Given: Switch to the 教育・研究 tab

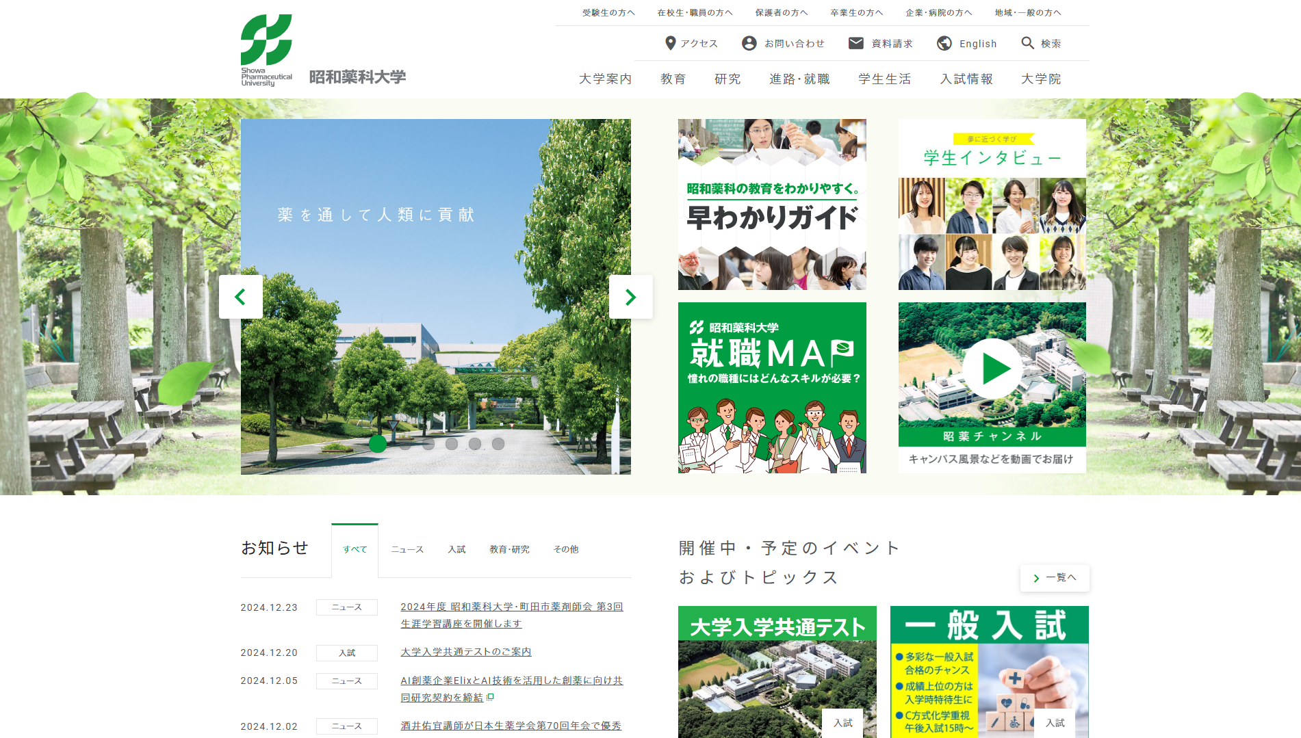Looking at the screenshot, I should pyautogui.click(x=509, y=549).
